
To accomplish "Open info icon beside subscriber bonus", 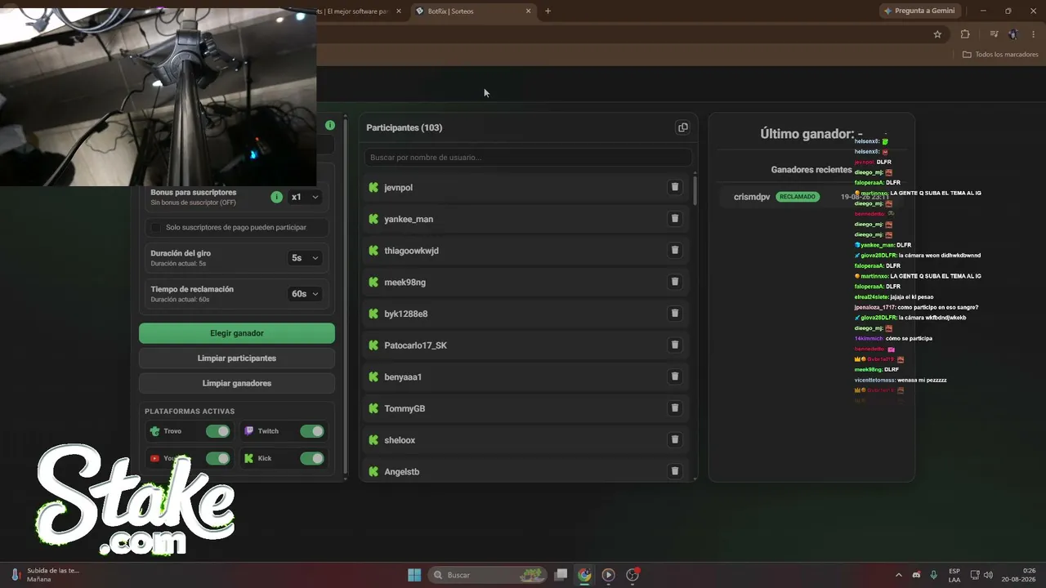I will click(x=276, y=197).
